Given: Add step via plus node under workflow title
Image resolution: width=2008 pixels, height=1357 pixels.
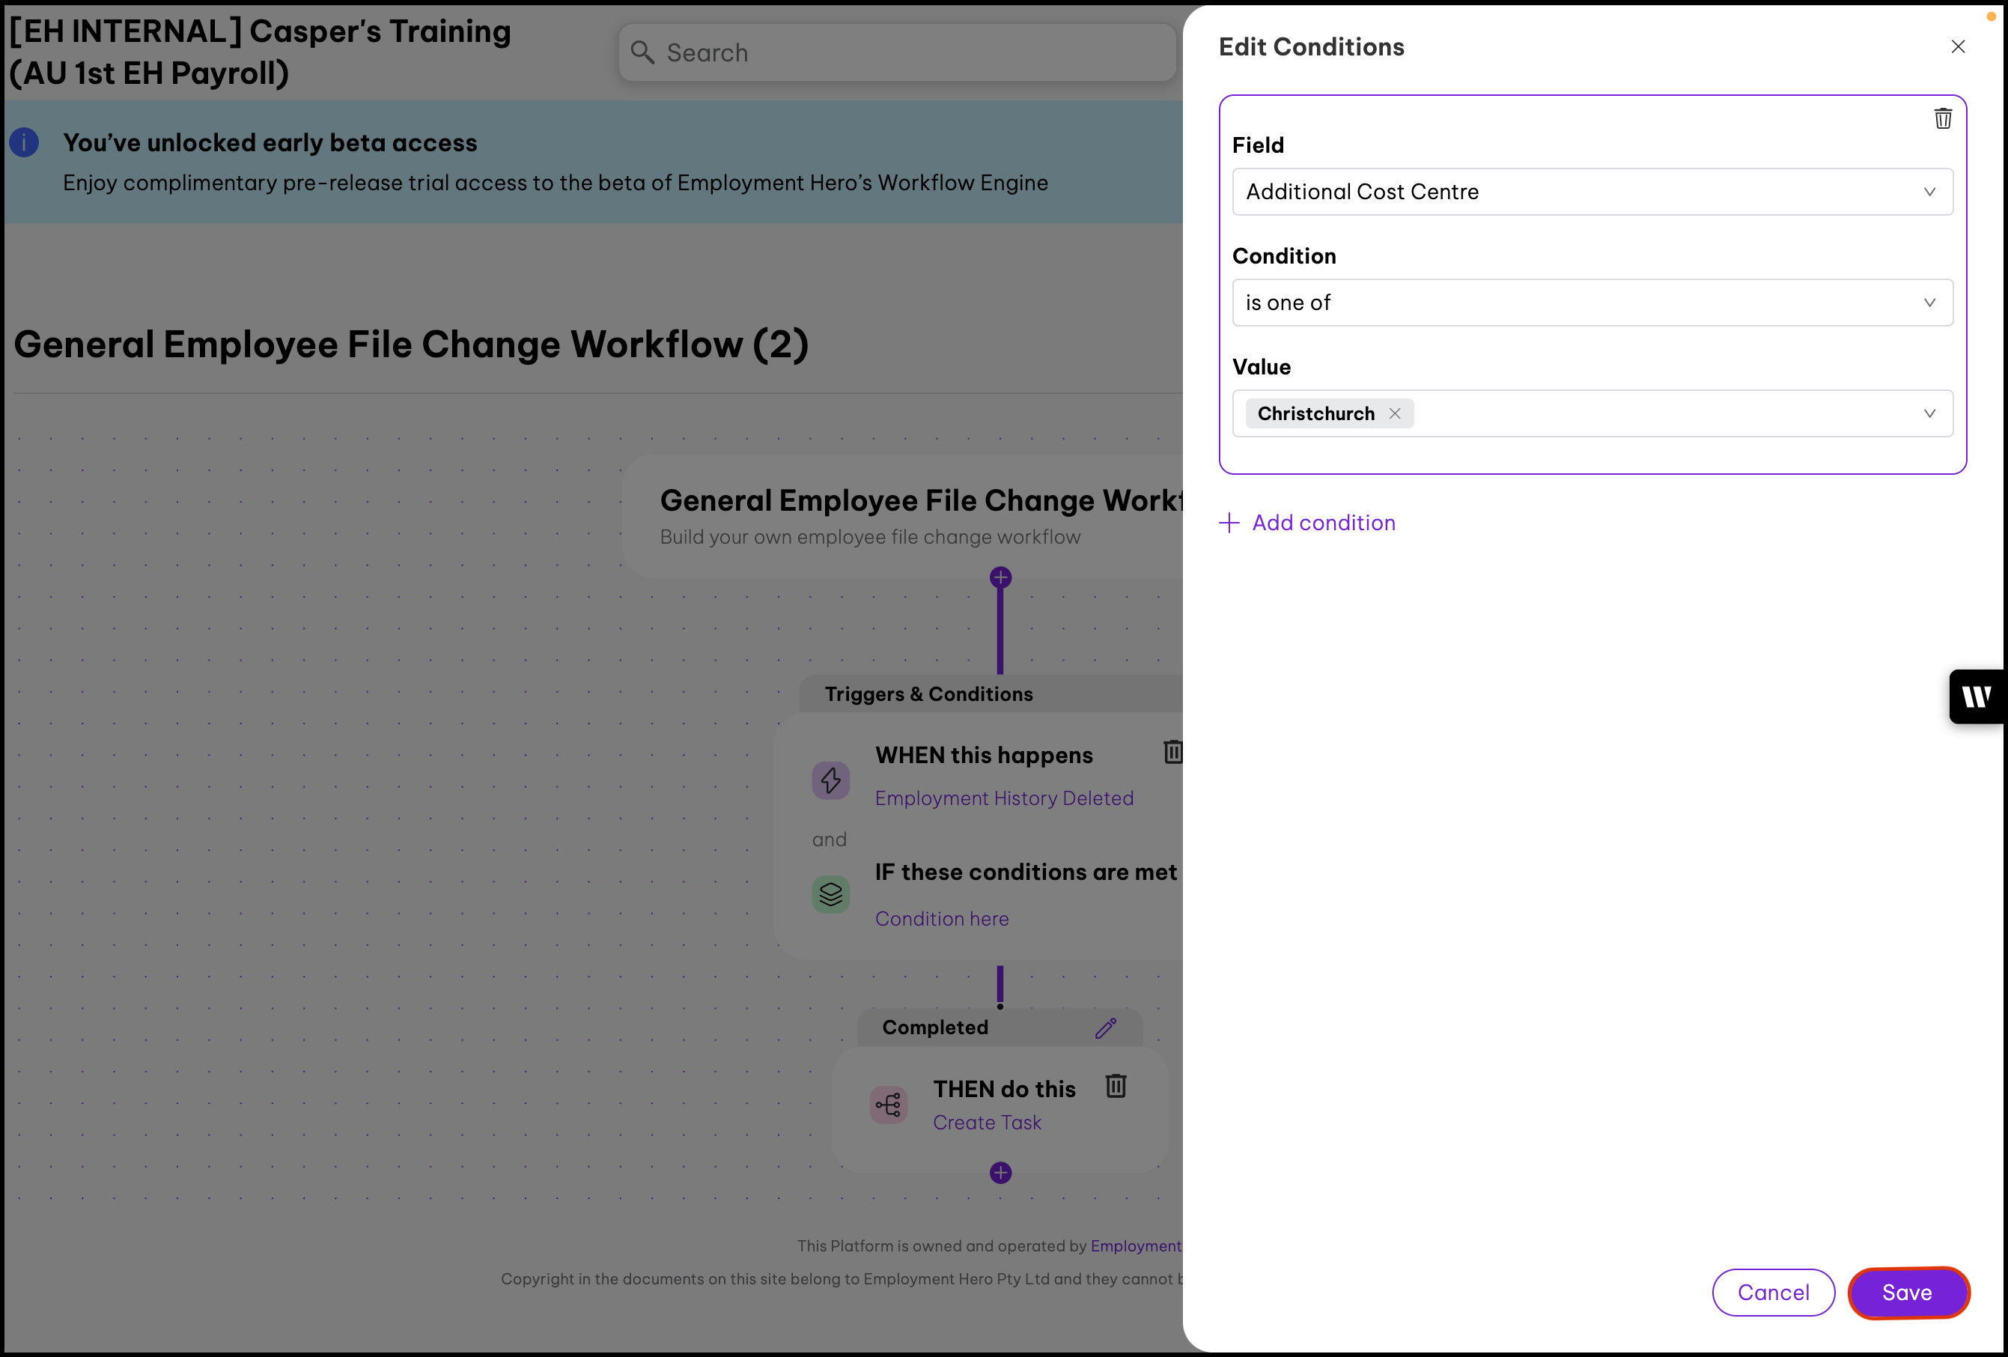Looking at the screenshot, I should click(1000, 577).
